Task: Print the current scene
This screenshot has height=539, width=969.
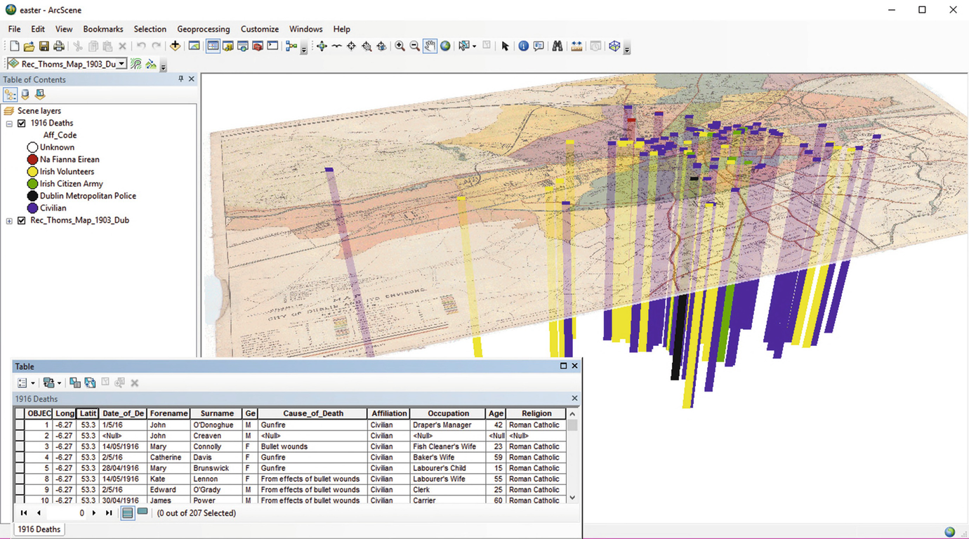Action: coord(58,46)
